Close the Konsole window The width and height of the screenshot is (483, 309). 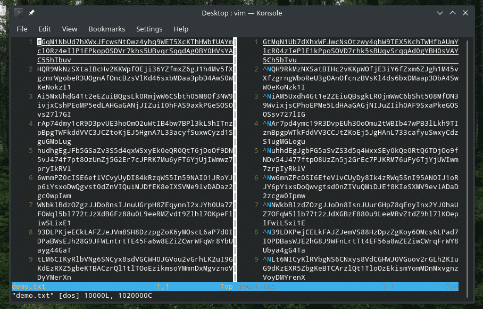[466, 12]
